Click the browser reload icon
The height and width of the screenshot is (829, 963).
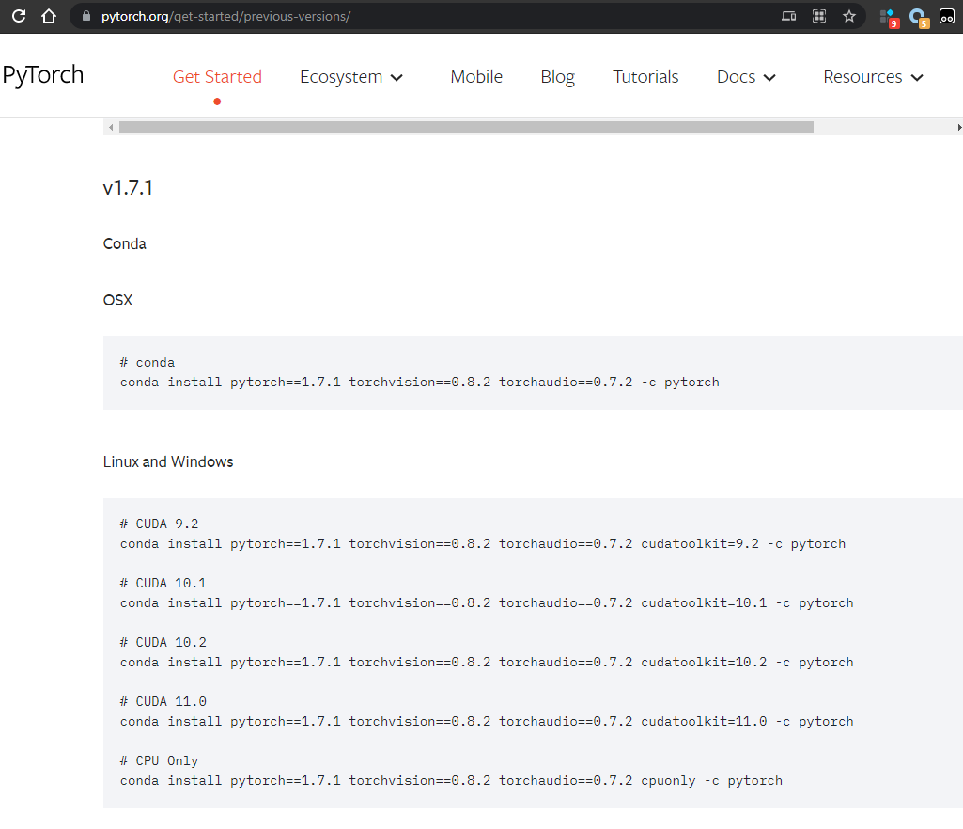[x=18, y=16]
